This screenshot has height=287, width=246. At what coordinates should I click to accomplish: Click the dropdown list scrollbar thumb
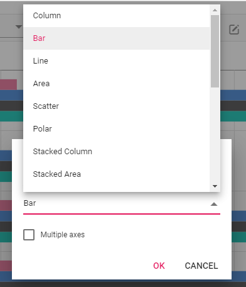click(215, 51)
